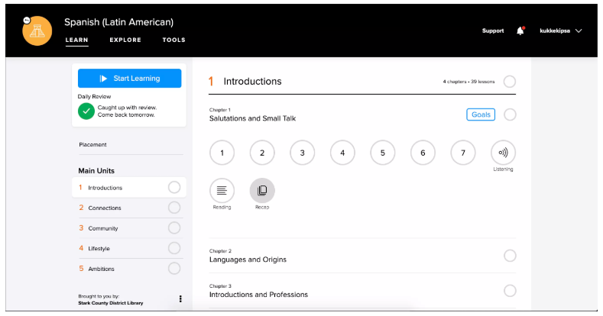This screenshot has width=603, height=316.
Task: Open the Recap cards icon
Action: pos(262,190)
